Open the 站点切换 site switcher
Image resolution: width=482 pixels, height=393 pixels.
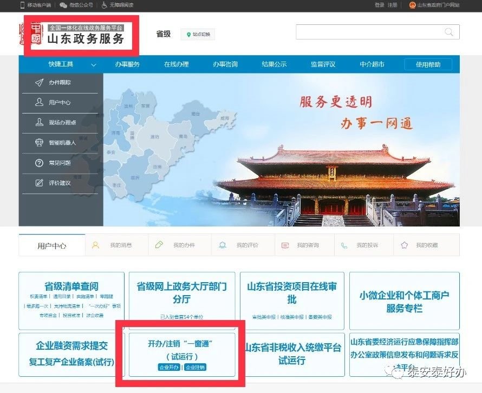pos(198,35)
